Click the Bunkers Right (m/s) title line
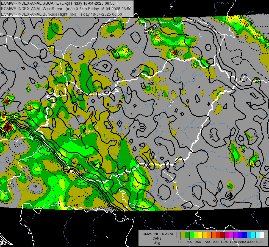This screenshot has height=247, width=269. pos(62,14)
